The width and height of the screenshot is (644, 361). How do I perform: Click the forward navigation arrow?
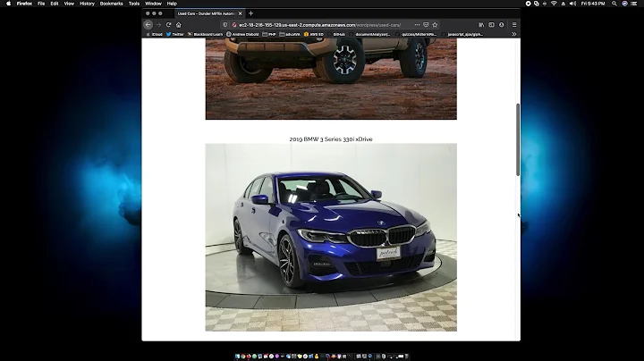[x=158, y=25]
